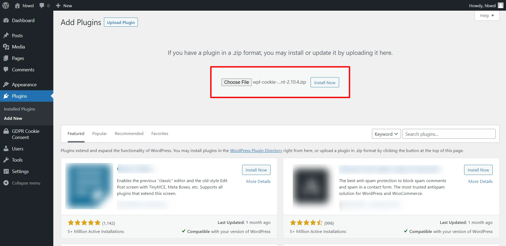Viewport: 506px width, 246px height.
Task: Open the admin bar comments counter
Action: [x=44, y=5]
